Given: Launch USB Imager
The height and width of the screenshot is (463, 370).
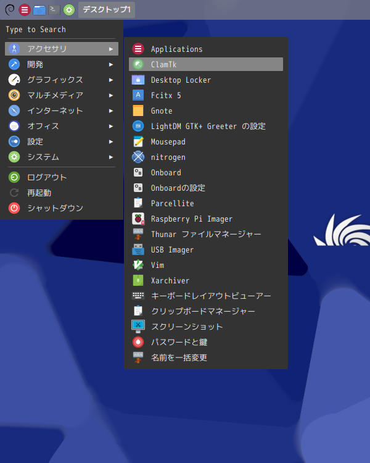Looking at the screenshot, I should coord(206,250).
